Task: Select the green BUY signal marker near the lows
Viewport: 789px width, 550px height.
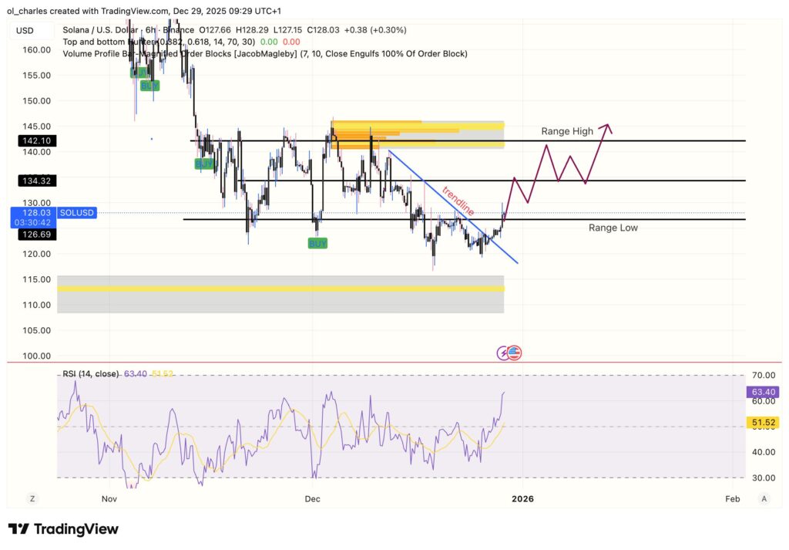Action: point(316,243)
